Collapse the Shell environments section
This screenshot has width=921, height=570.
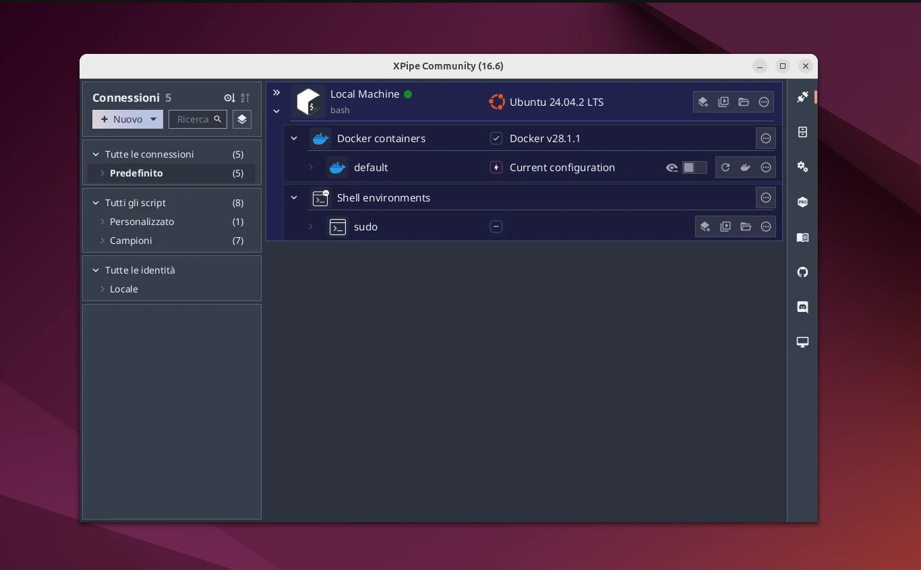click(x=294, y=198)
